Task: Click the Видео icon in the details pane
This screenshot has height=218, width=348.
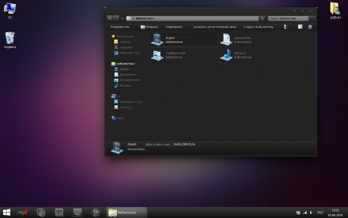Action: point(117,148)
